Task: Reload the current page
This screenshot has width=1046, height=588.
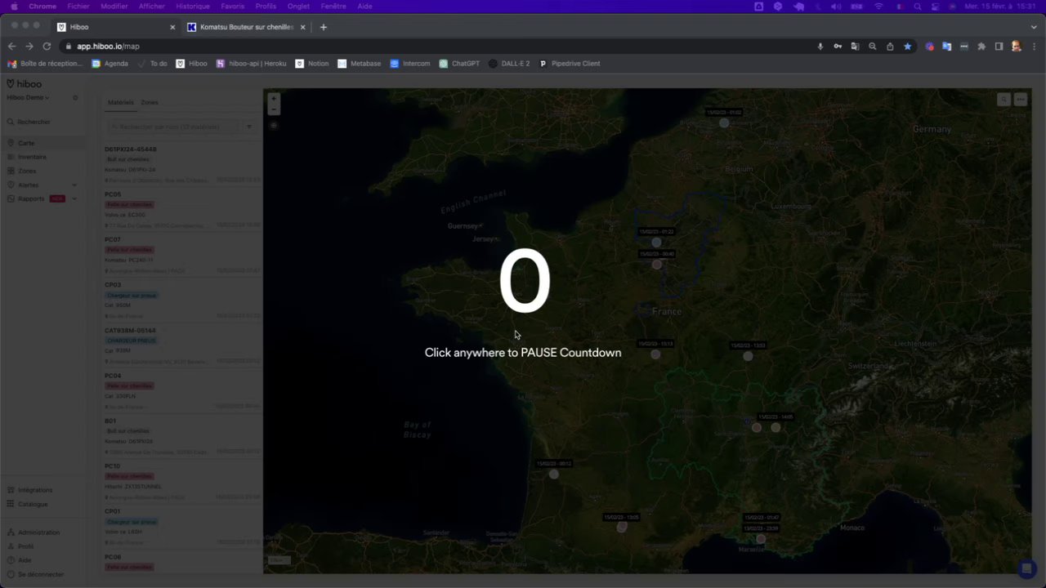Action: (47, 47)
